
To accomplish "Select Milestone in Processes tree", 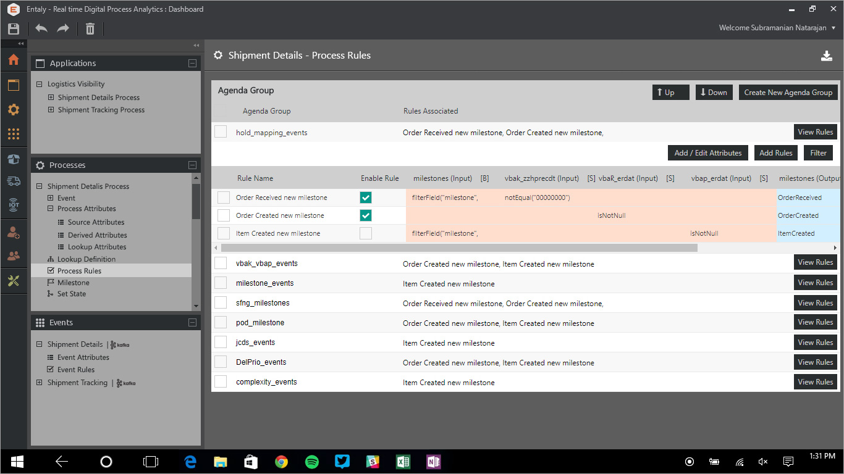I will click(x=73, y=283).
